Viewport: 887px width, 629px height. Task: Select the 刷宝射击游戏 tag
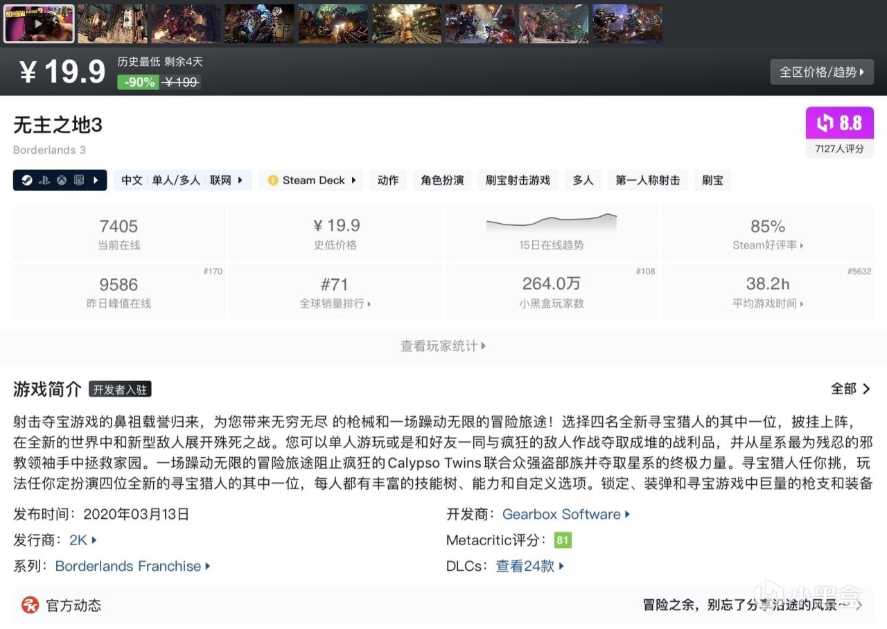point(518,180)
